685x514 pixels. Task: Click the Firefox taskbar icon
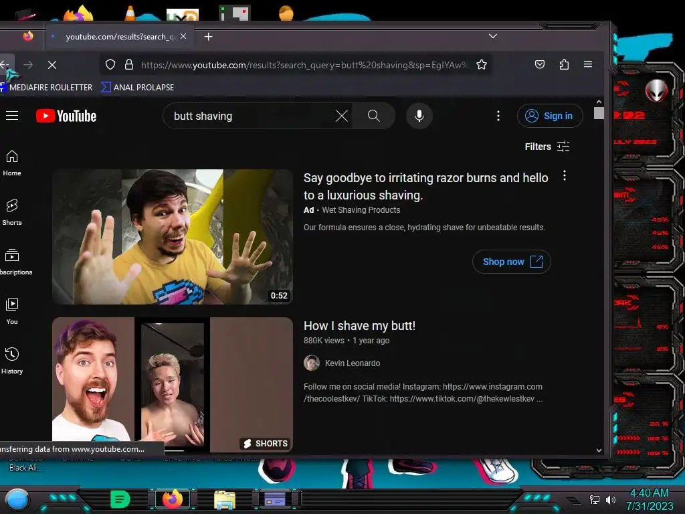[x=173, y=499]
